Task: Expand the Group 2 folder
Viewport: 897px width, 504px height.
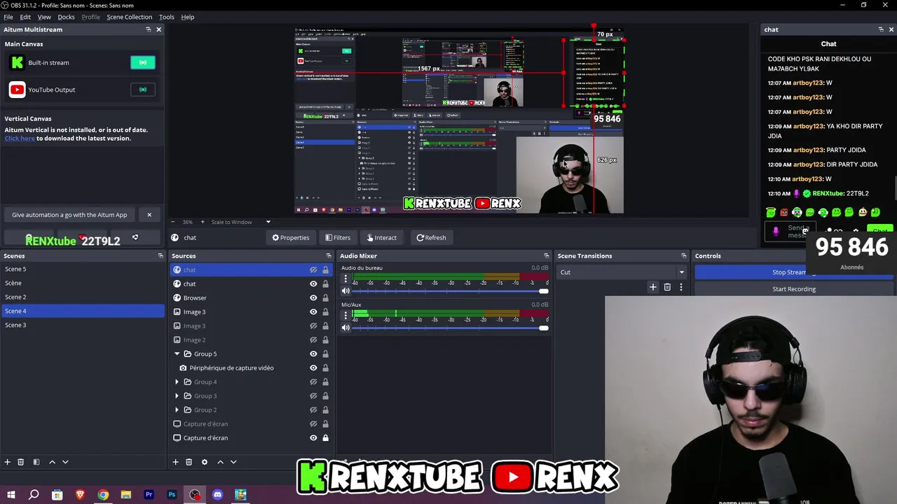Action: point(177,409)
